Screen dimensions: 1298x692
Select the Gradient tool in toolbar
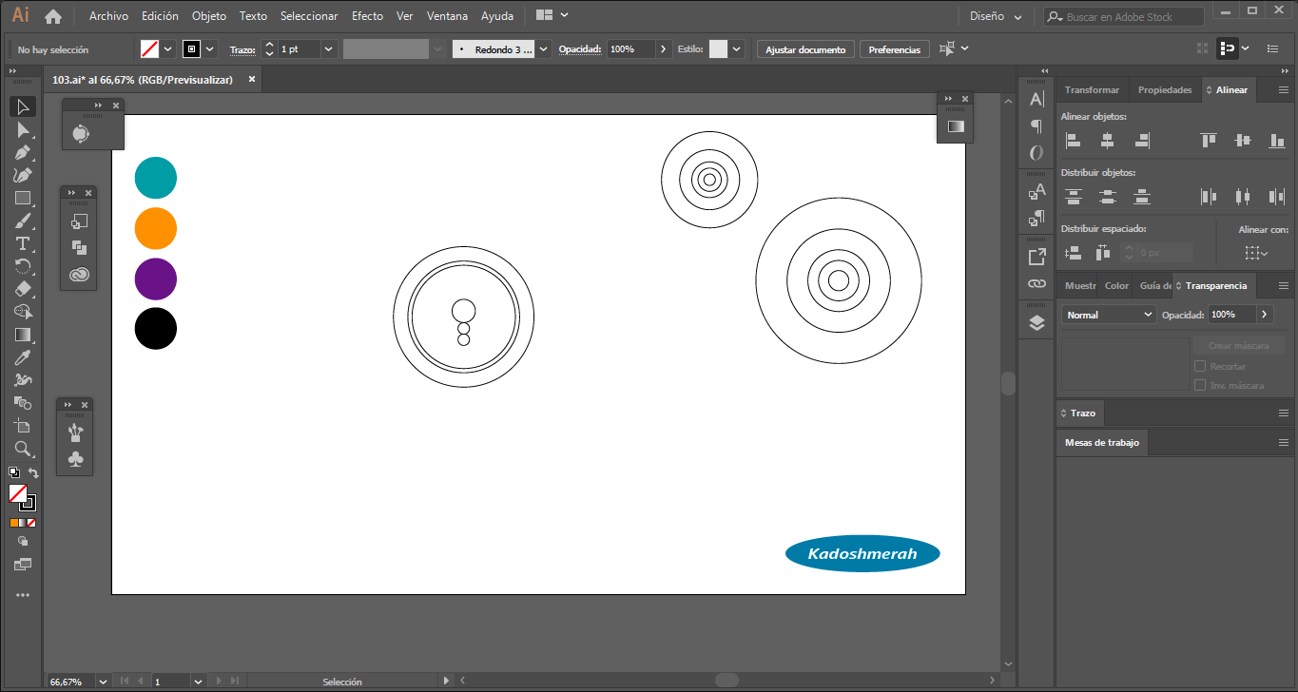[x=23, y=335]
